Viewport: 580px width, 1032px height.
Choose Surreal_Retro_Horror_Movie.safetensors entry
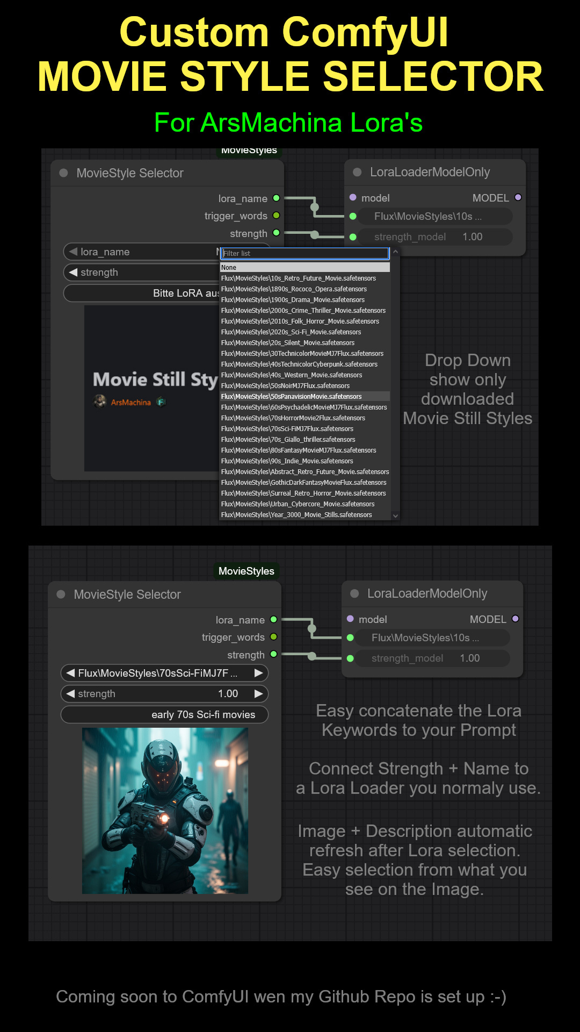pos(305,493)
